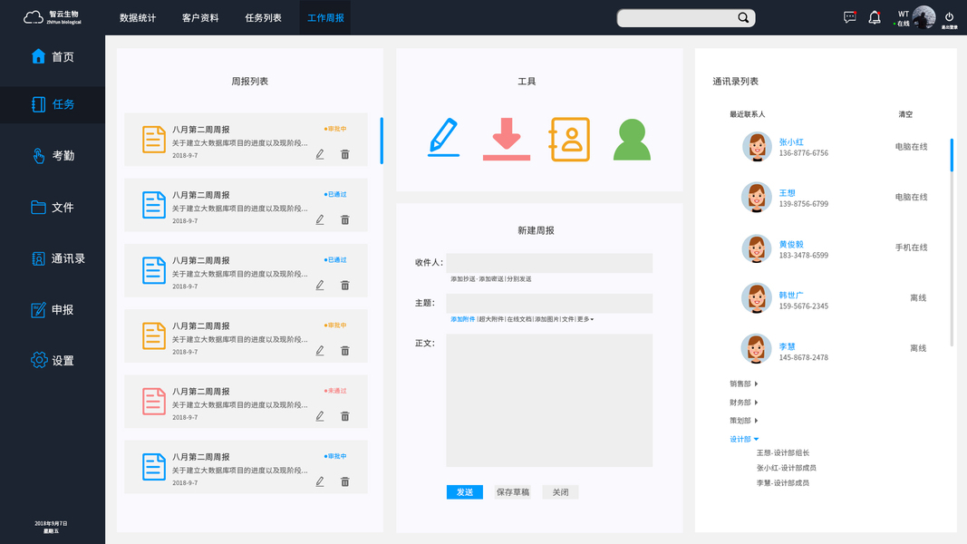This screenshot has height=544, width=967.
Task: Go to 申报 section in sidebar
Action: (53, 309)
